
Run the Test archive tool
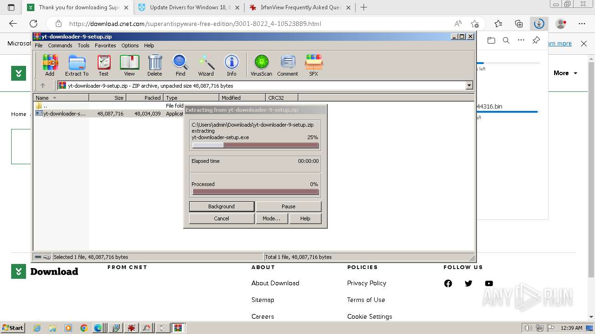(x=104, y=65)
